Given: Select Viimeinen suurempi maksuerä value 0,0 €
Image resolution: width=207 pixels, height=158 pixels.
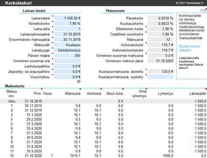Looking at the screenshot, I should pyautogui.click(x=160, y=56).
